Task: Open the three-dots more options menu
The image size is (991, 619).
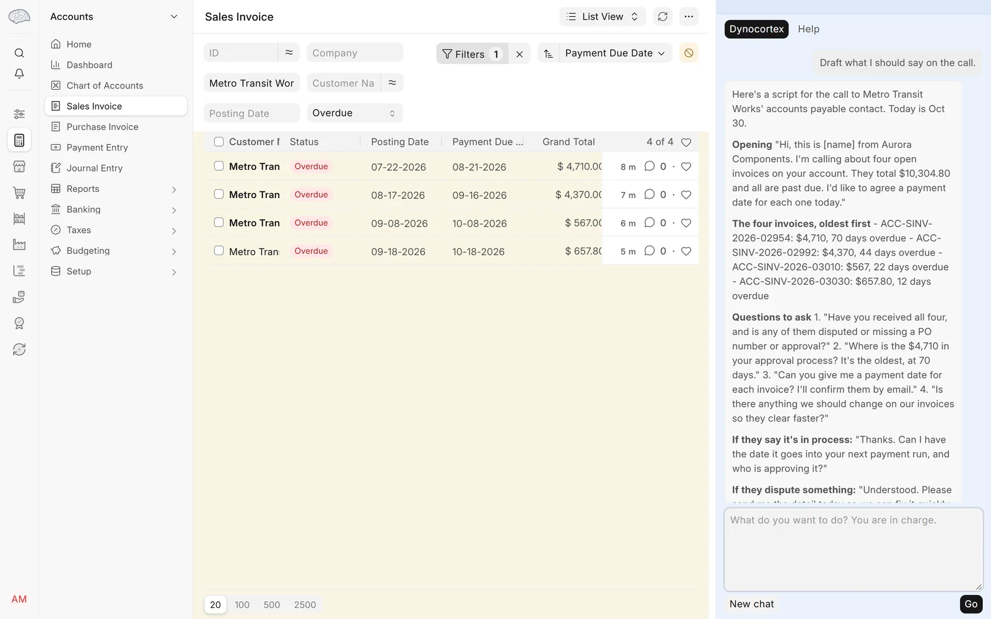Action: pos(689,17)
